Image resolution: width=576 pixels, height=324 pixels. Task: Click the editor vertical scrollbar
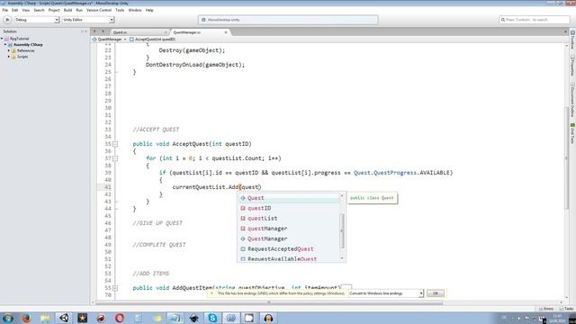566,158
